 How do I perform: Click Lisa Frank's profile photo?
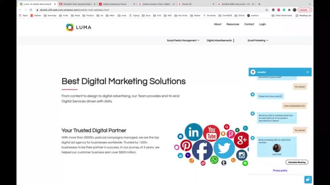pyautogui.click(x=277, y=148)
